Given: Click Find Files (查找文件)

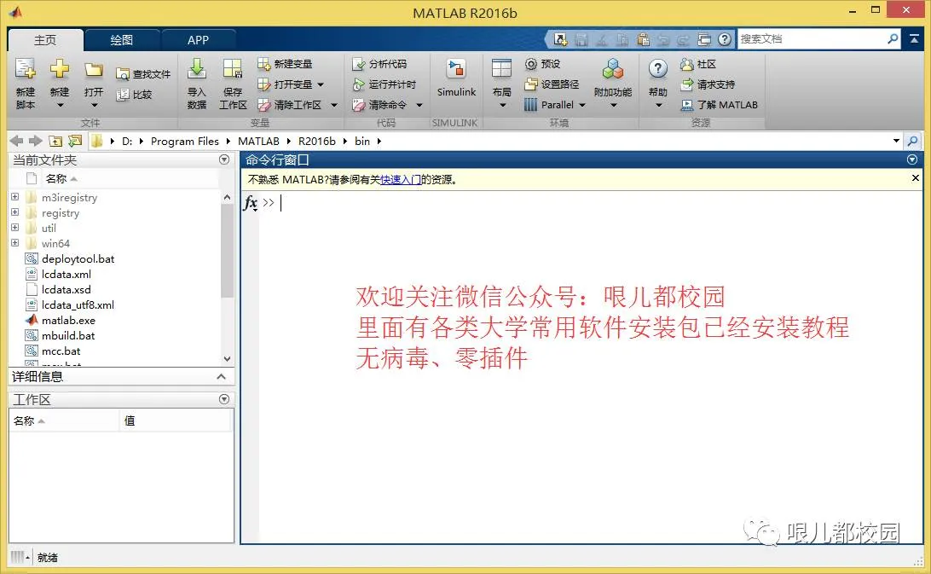Looking at the screenshot, I should tap(143, 74).
